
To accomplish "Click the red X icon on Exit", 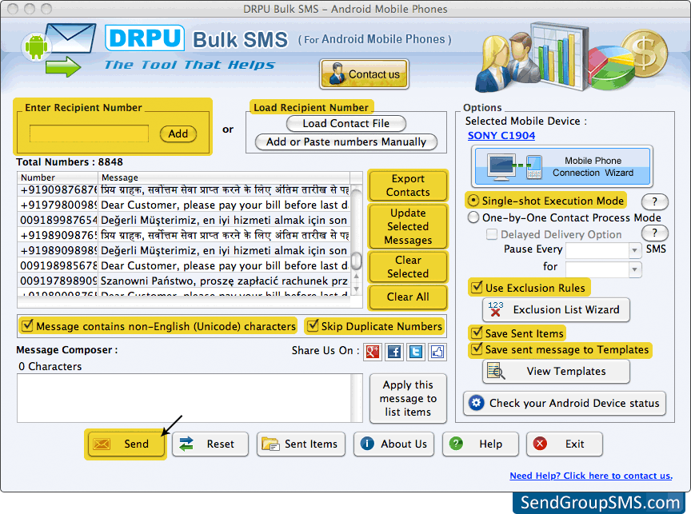I will 540,444.
